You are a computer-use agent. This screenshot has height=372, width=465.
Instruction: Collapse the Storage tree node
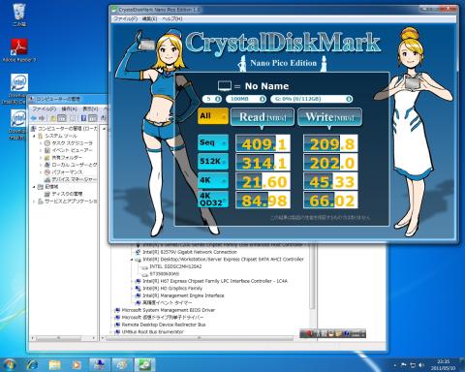tap(34, 187)
